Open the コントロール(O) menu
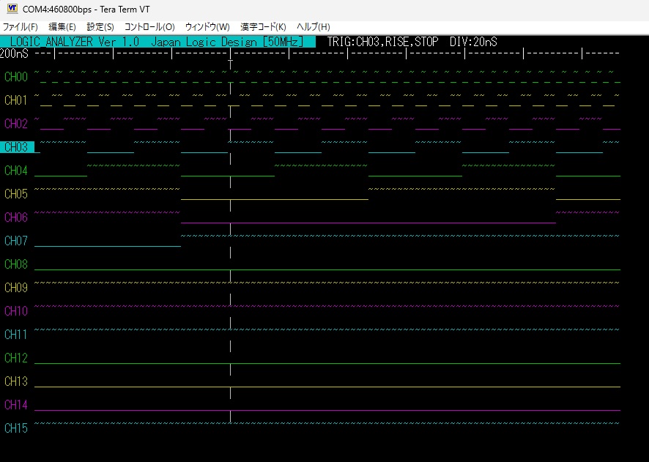The height and width of the screenshot is (462, 649). pos(149,26)
